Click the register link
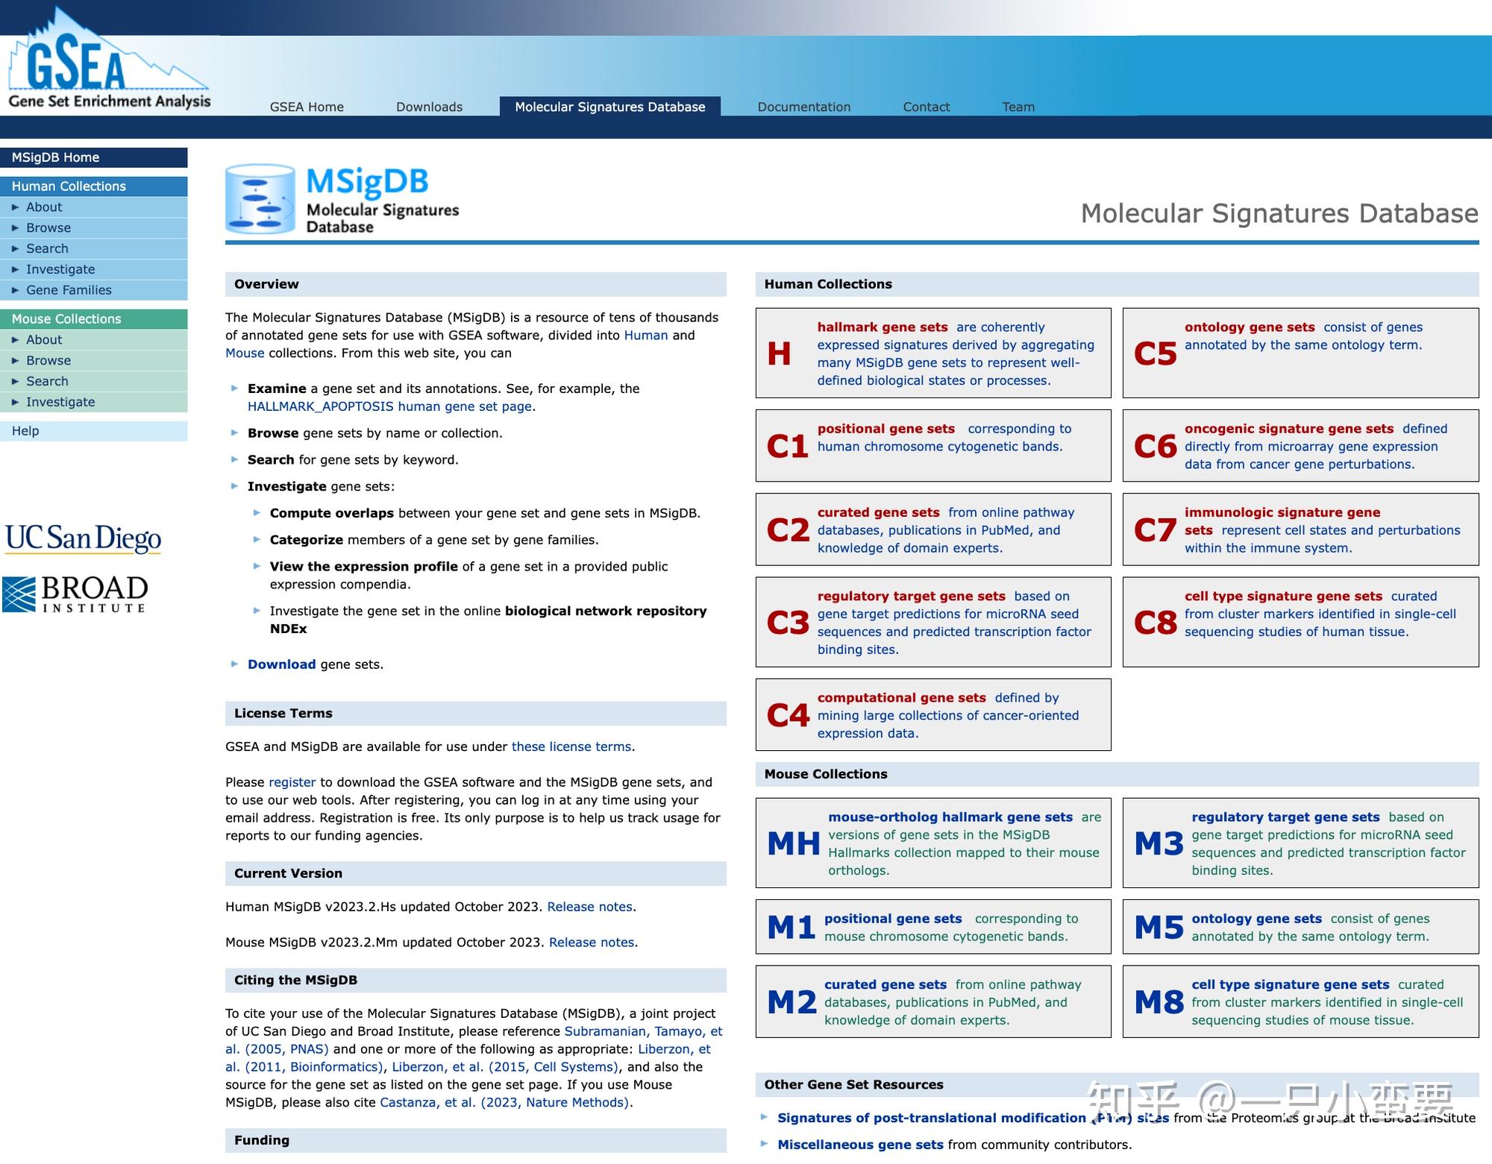Screen dimensions: 1492x1164 (x=292, y=782)
